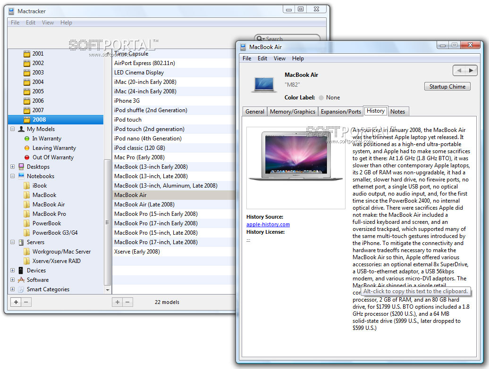Go to previous model with back arrow
The image size is (489, 369).
tap(459, 70)
